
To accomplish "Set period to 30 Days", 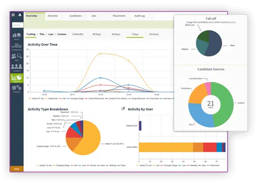I will coord(116,34).
